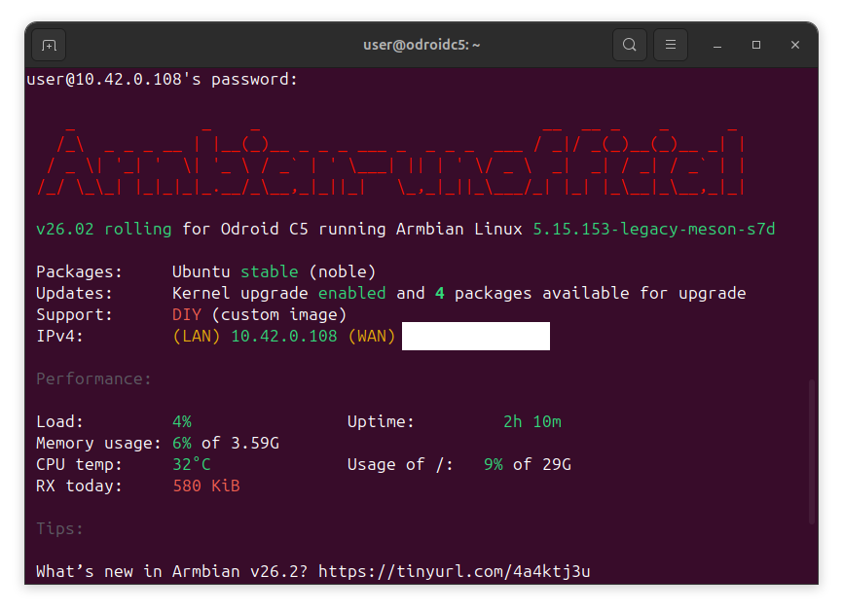The image size is (843, 612).
Task: Click kernel version 5.15.153-legacy-meson-s7d
Action: 653,230
